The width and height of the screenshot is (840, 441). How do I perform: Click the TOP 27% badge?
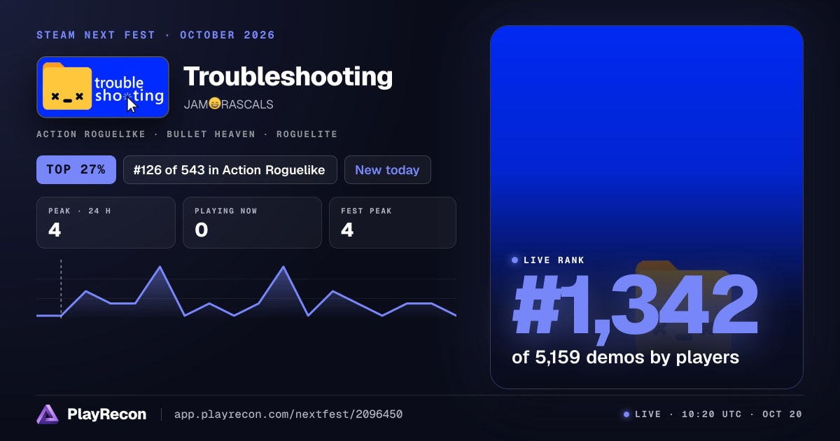tap(76, 169)
